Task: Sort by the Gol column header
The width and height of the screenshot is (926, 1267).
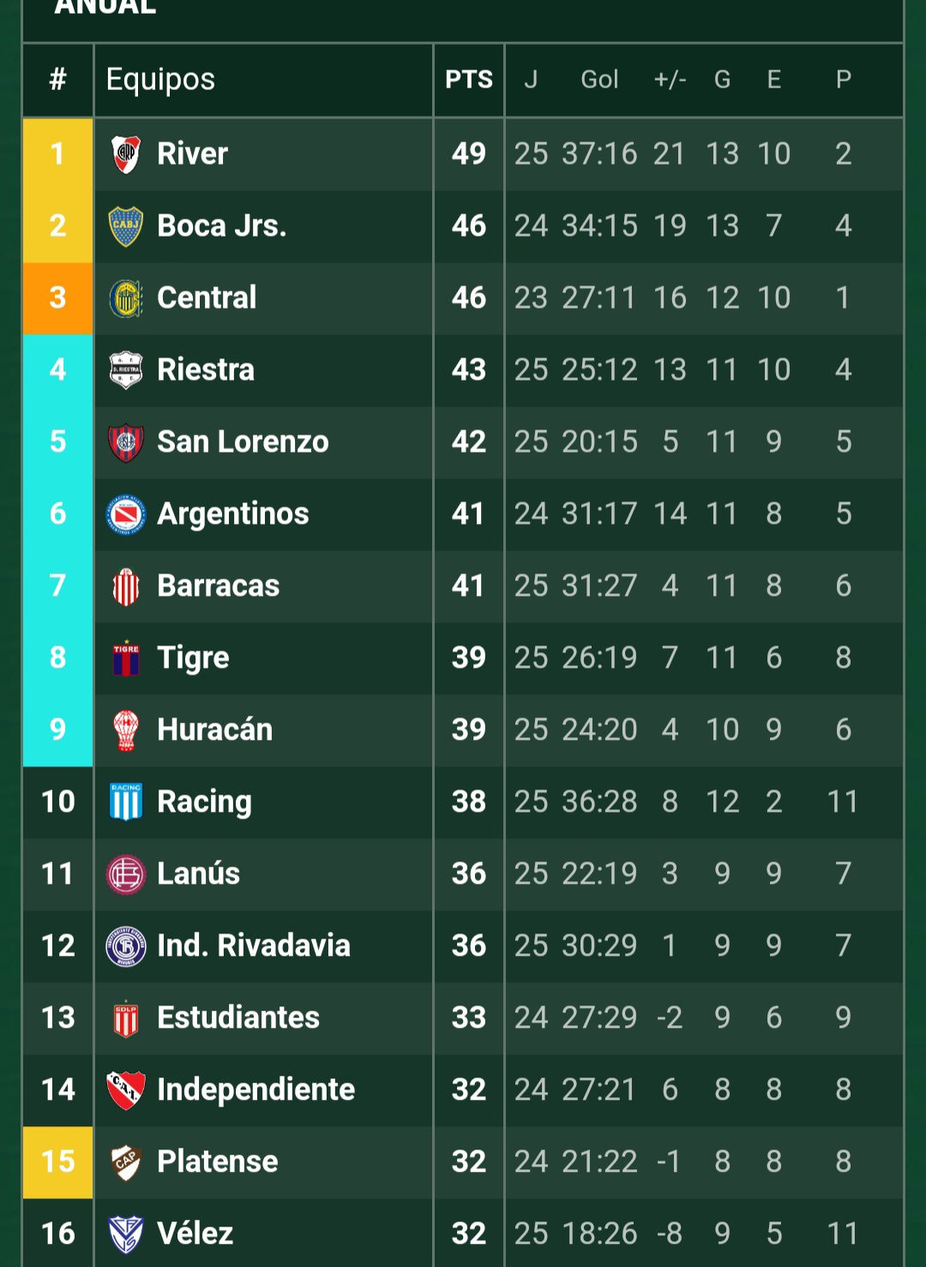Action: tap(599, 80)
